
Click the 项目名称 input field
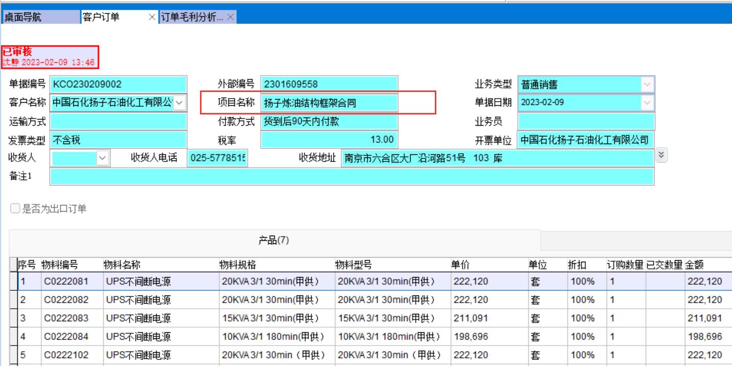point(328,103)
